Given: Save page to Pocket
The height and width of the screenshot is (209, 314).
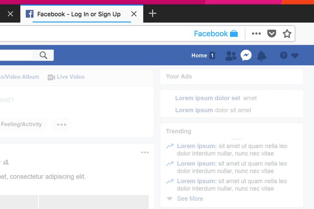Looking at the screenshot, I should [272, 34].
